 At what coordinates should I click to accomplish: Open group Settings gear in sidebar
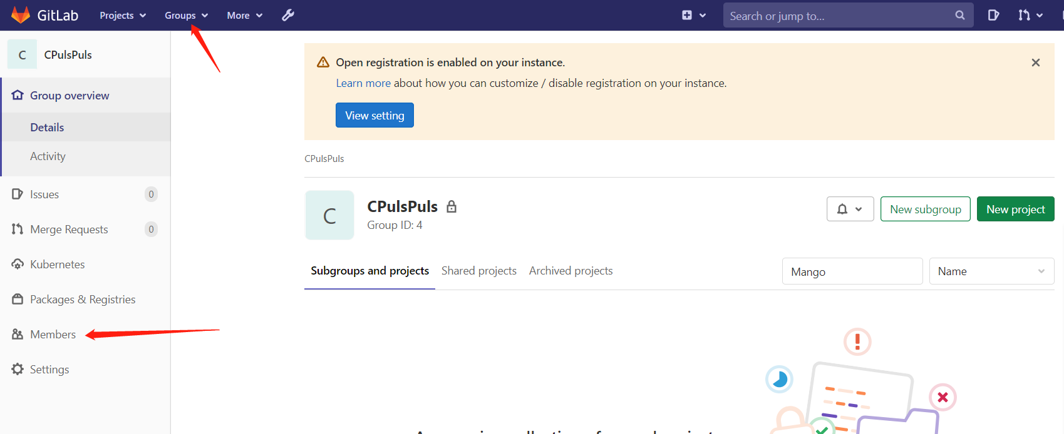coord(49,370)
